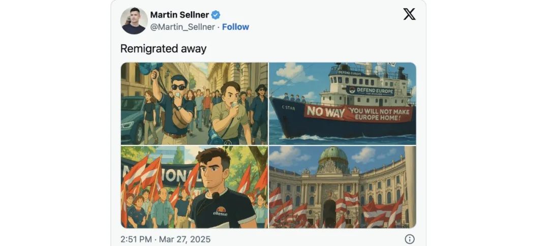Follow Martin Sellner
Image resolution: width=549 pixels, height=246 pixels.
236,27
